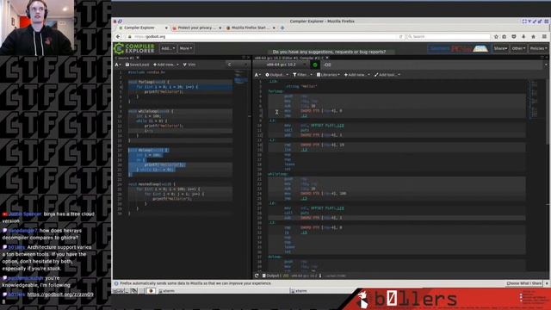
Task: Select the x86-64 gcc 10.2 compiler tab
Action: coord(289,58)
